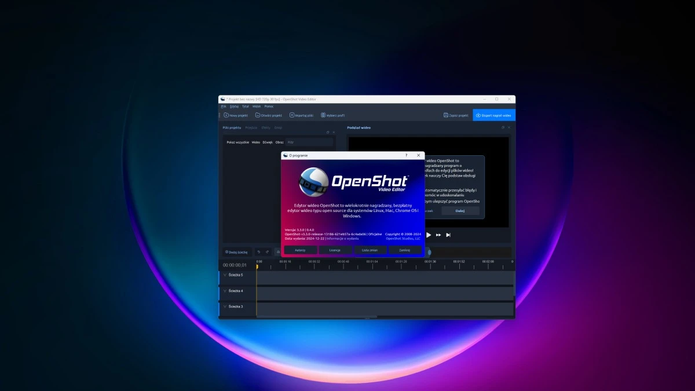Image resolution: width=695 pixels, height=391 pixels.
Task: Open the Pomoc menu
Action: (x=269, y=107)
